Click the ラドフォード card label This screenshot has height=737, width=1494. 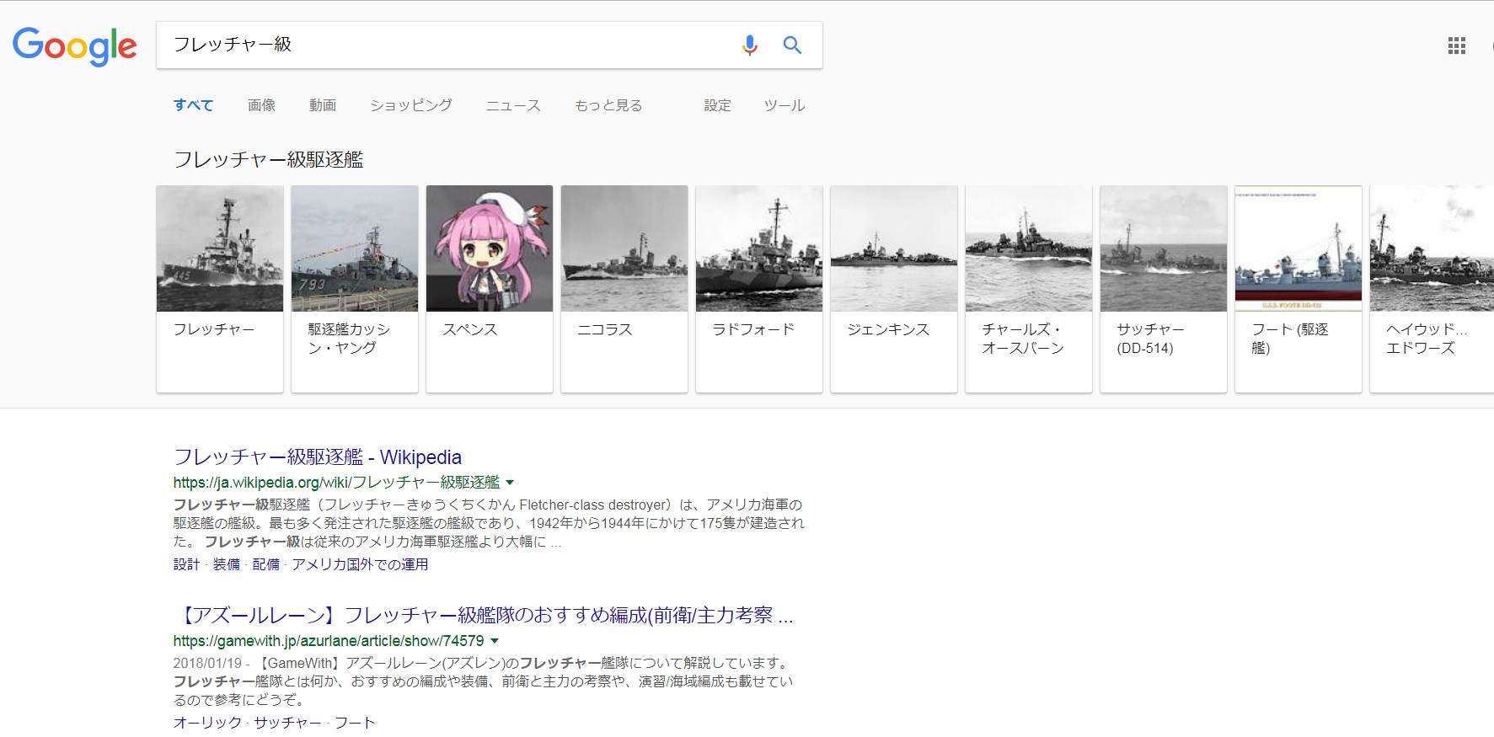click(x=753, y=329)
